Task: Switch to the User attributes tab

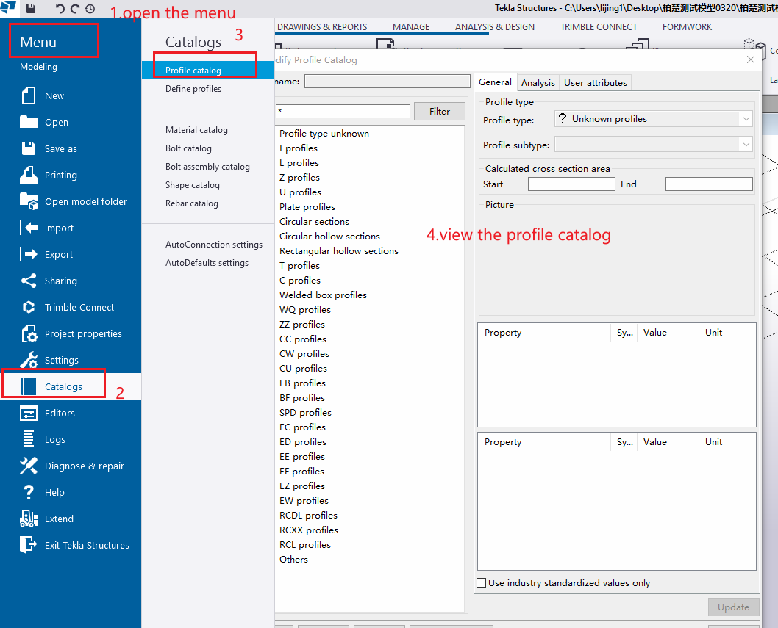Action: click(x=596, y=83)
